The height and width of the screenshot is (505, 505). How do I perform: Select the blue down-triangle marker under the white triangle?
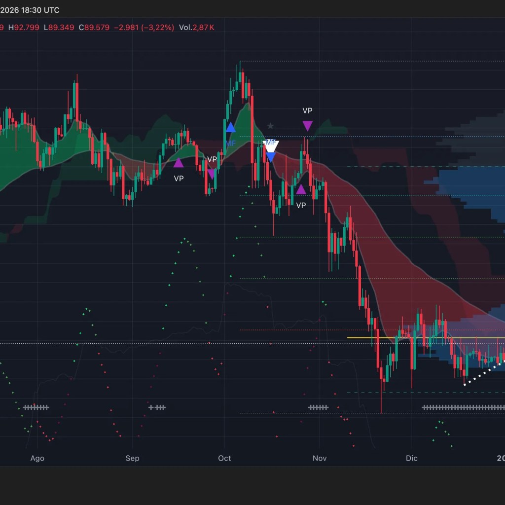[271, 157]
